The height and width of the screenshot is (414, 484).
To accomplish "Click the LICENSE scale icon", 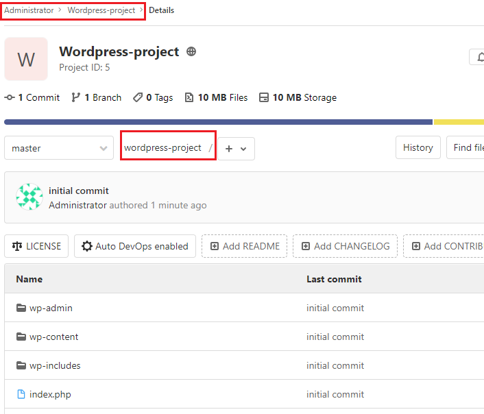I will pos(17,246).
